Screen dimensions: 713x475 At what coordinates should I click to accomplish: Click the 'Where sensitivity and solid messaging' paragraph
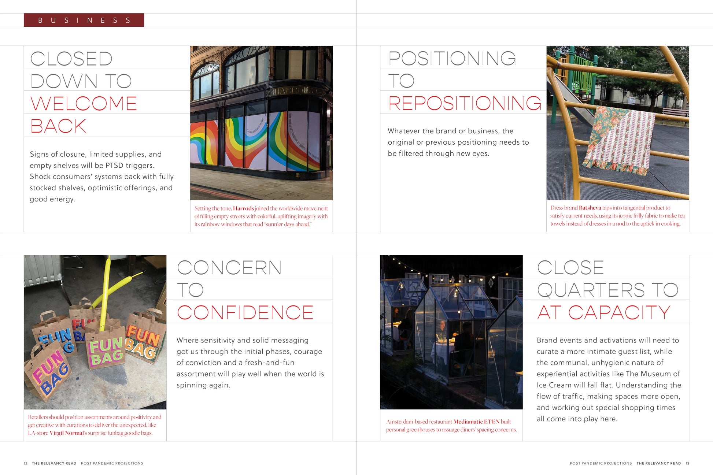[x=250, y=363]
